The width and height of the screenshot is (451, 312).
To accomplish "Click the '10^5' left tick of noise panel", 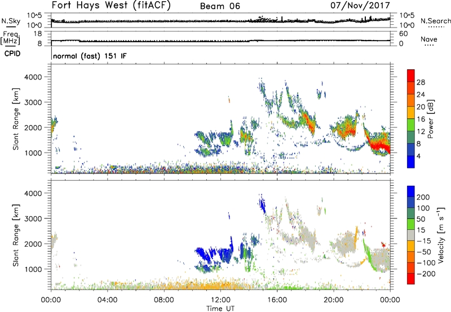I will click(x=34, y=15).
